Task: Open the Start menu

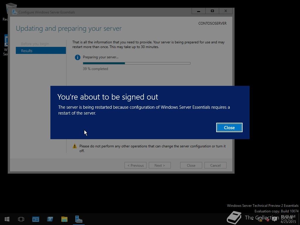Action: click(x=7, y=219)
